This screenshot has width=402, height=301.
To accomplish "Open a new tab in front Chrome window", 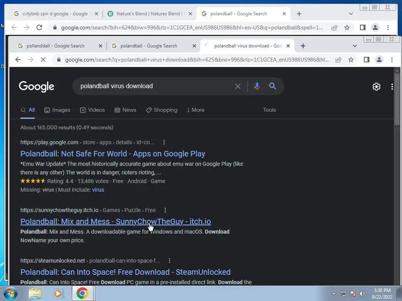I will click(x=303, y=46).
